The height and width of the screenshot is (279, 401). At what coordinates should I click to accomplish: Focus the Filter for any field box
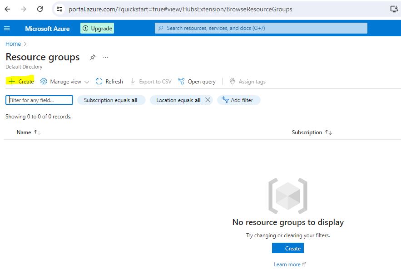(39, 100)
